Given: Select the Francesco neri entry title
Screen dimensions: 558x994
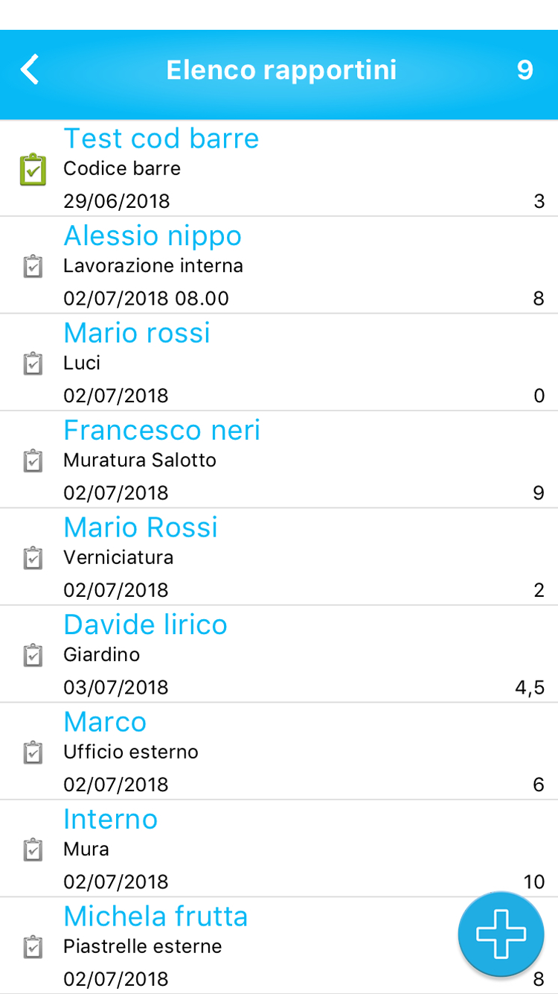Looking at the screenshot, I should point(161,431).
